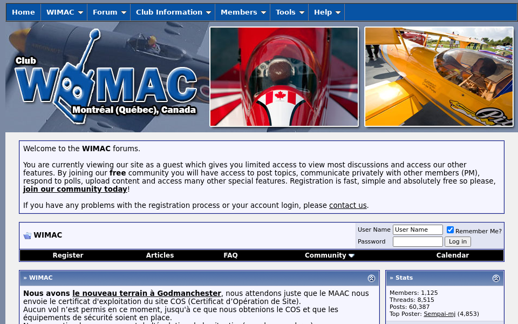Click the Log in button

point(458,241)
